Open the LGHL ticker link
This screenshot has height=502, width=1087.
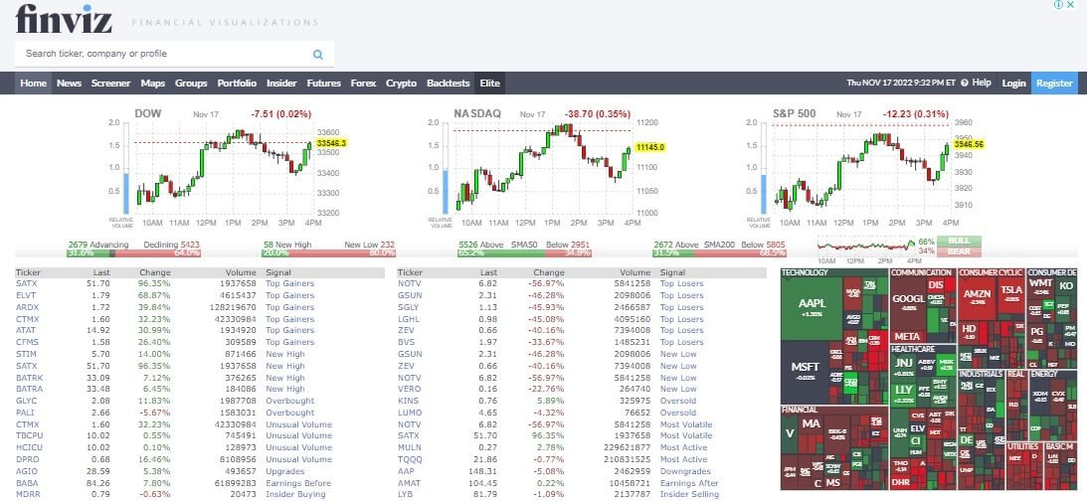pyautogui.click(x=409, y=319)
